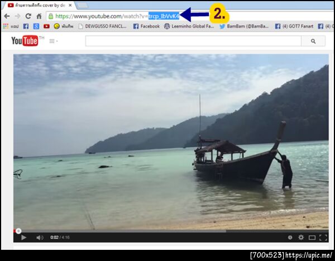Image resolution: width=335 pixels, height=261 pixels.
Task: Open the video settings gear
Action: point(301,238)
